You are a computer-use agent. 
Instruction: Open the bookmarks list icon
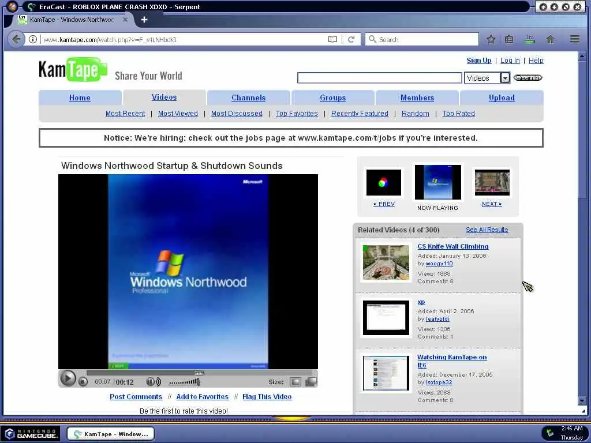509,39
